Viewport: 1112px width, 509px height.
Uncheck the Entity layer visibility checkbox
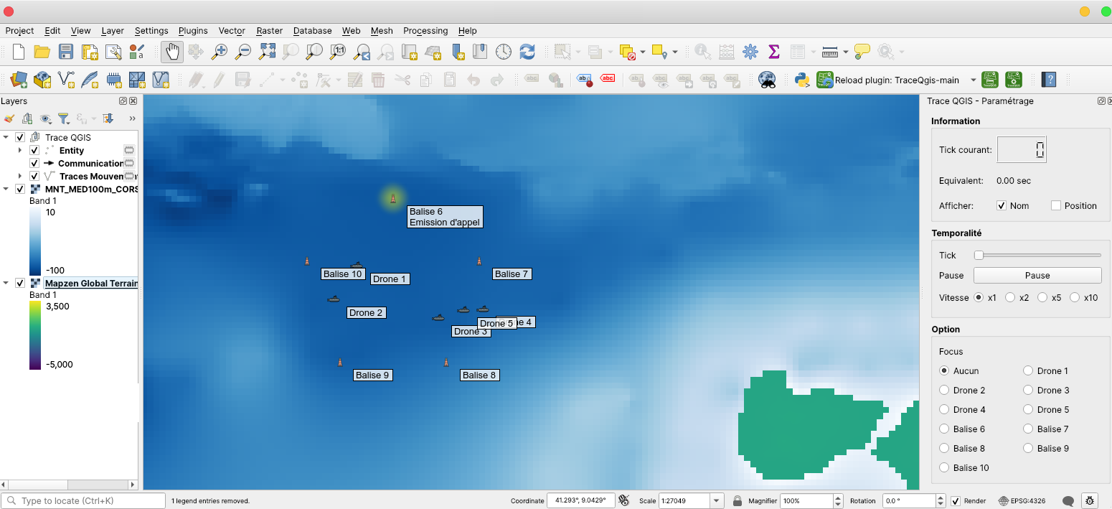coord(34,151)
